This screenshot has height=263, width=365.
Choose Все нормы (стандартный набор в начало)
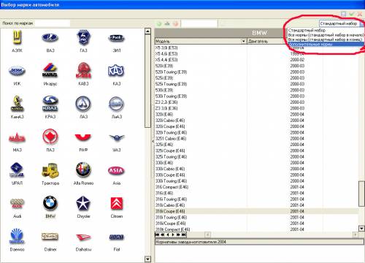click(x=326, y=35)
